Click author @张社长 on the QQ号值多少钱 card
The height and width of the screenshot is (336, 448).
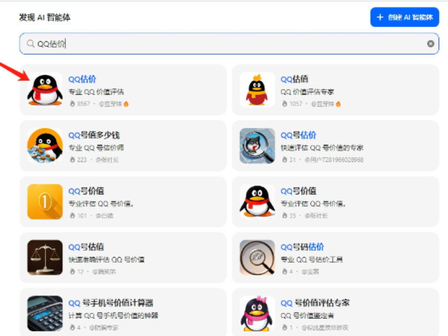pos(107,160)
